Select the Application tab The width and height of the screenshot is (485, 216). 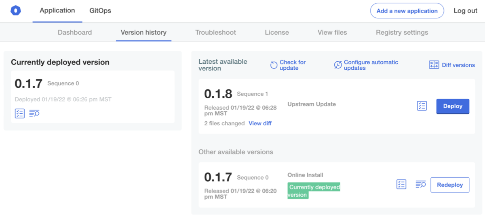coord(57,10)
